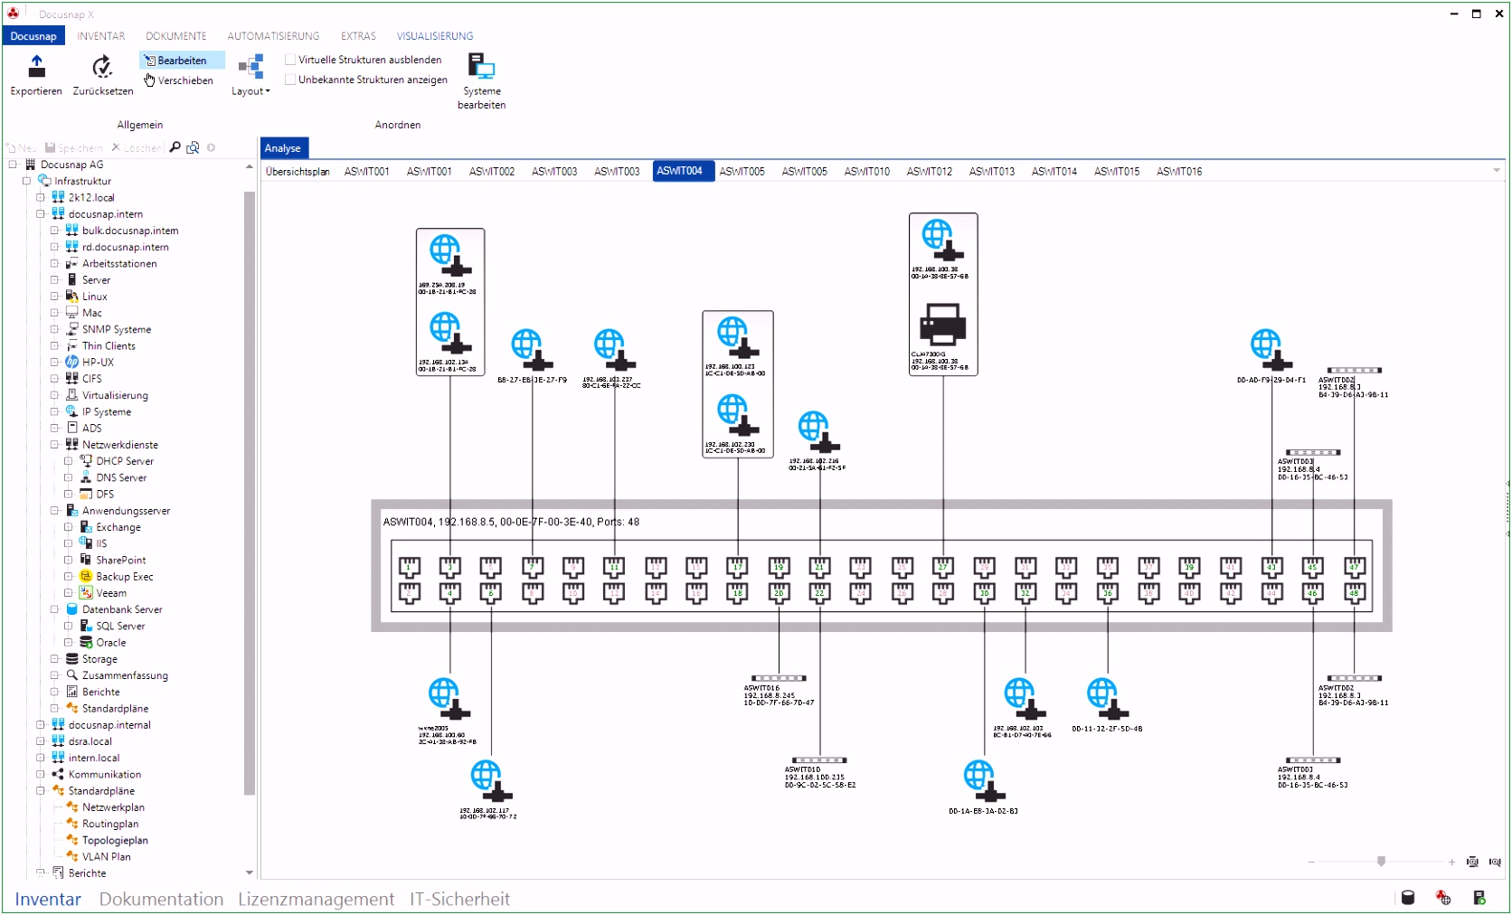Image resolution: width=1512 pixels, height=915 pixels.
Task: Select the VLAN Plan tree item
Action: tap(106, 856)
